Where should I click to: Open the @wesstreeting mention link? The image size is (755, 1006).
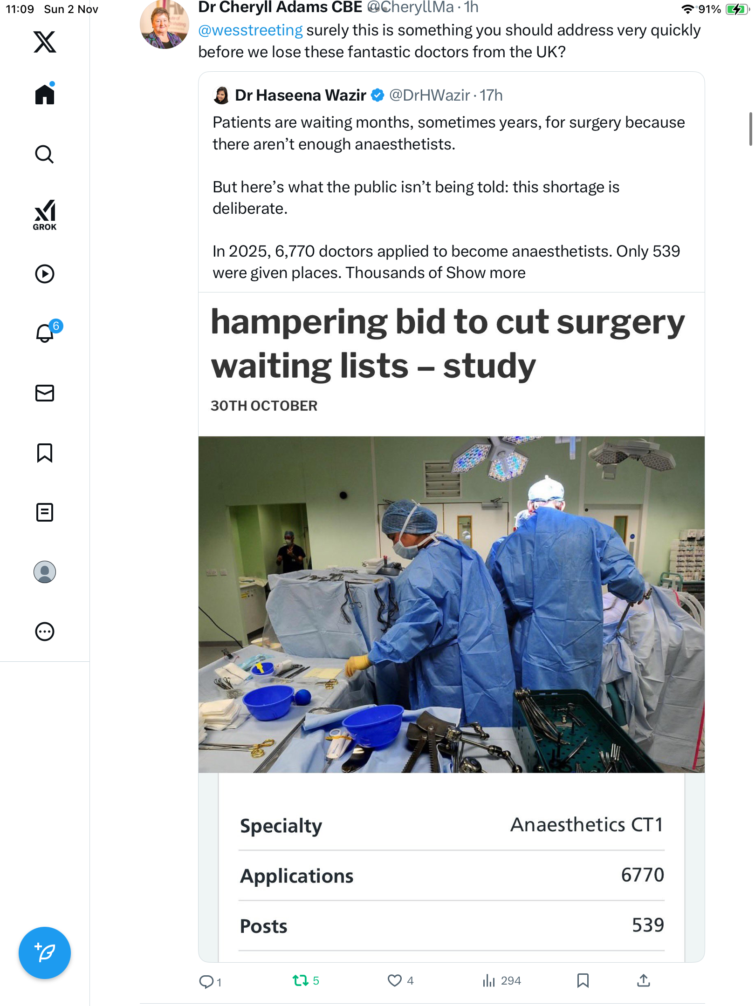[x=250, y=30]
